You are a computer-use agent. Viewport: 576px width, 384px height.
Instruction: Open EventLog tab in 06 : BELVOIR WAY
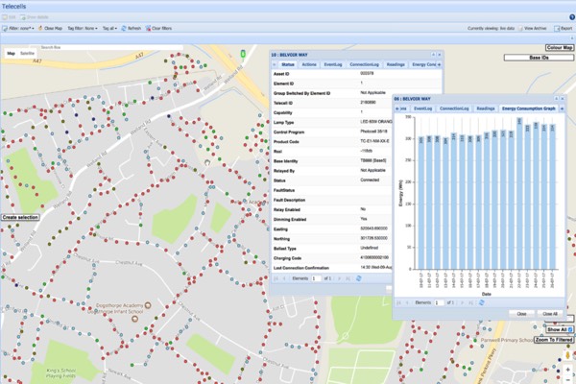click(x=422, y=108)
